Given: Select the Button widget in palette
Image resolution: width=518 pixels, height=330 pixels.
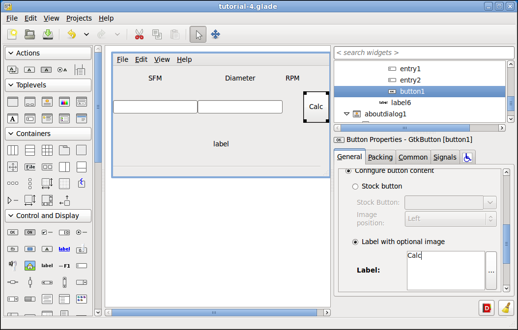Looking at the screenshot, I should tap(13, 232).
